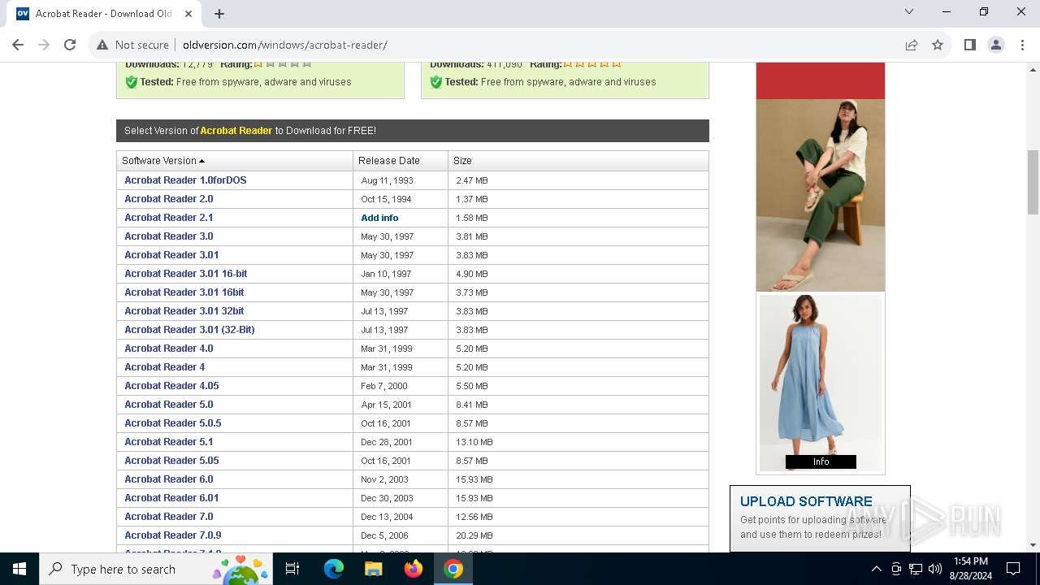Go back using the browser back arrow
Image resolution: width=1040 pixels, height=585 pixels.
(18, 45)
